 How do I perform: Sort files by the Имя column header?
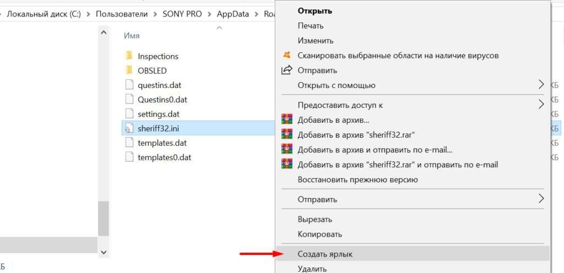[x=132, y=35]
